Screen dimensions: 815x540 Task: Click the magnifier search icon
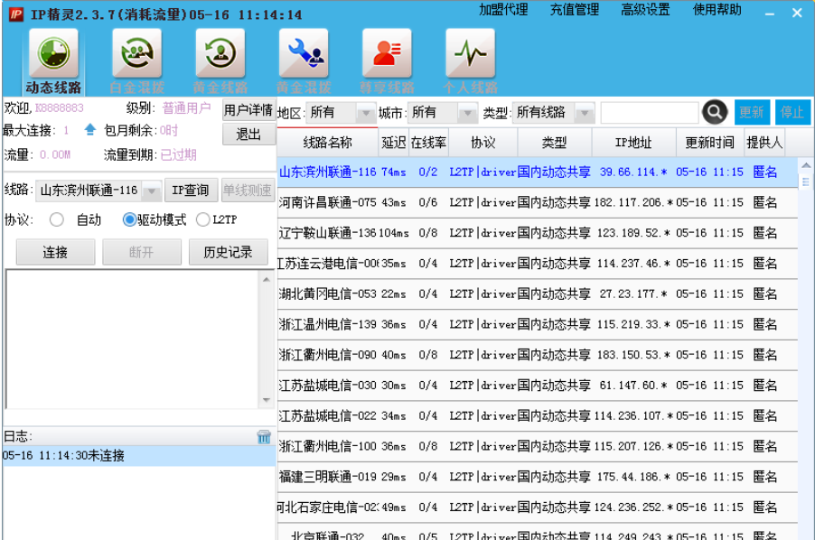pos(715,112)
